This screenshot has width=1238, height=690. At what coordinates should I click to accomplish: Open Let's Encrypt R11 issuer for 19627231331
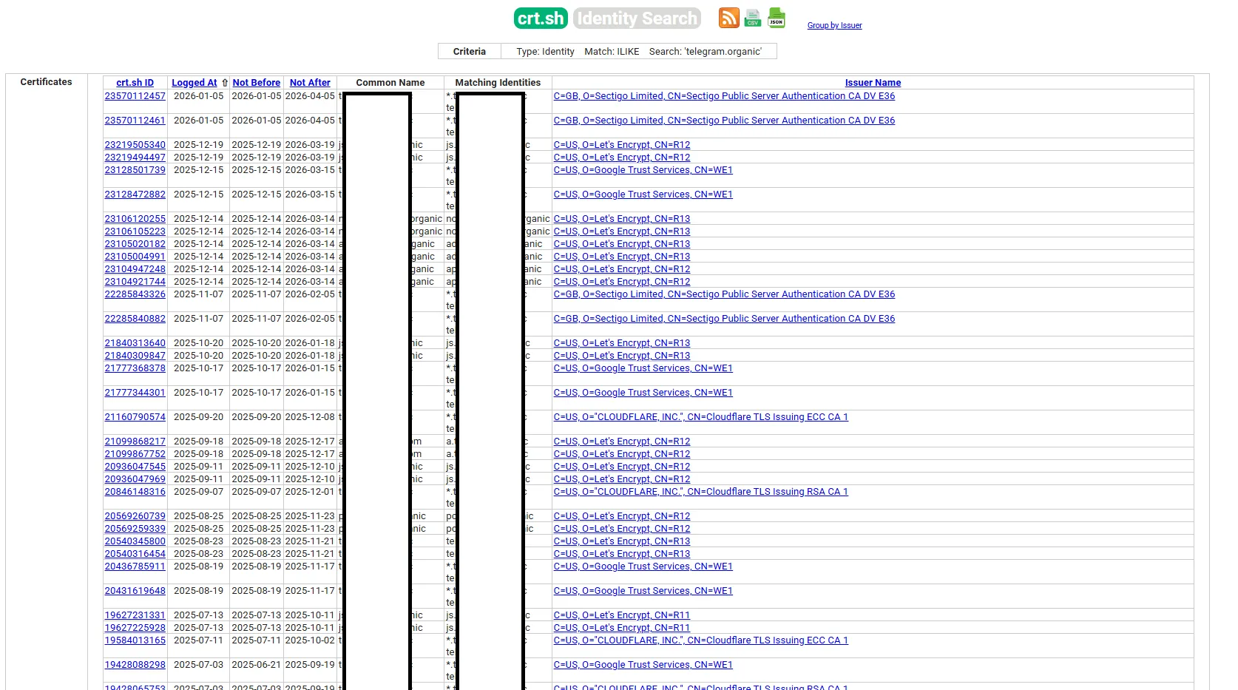[x=621, y=615]
